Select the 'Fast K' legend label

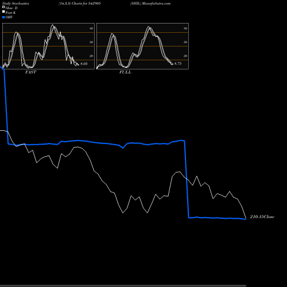coord(11,13)
